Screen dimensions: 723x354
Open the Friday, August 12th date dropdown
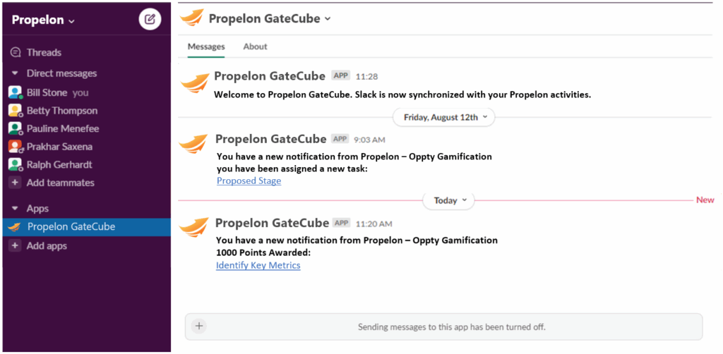443,117
